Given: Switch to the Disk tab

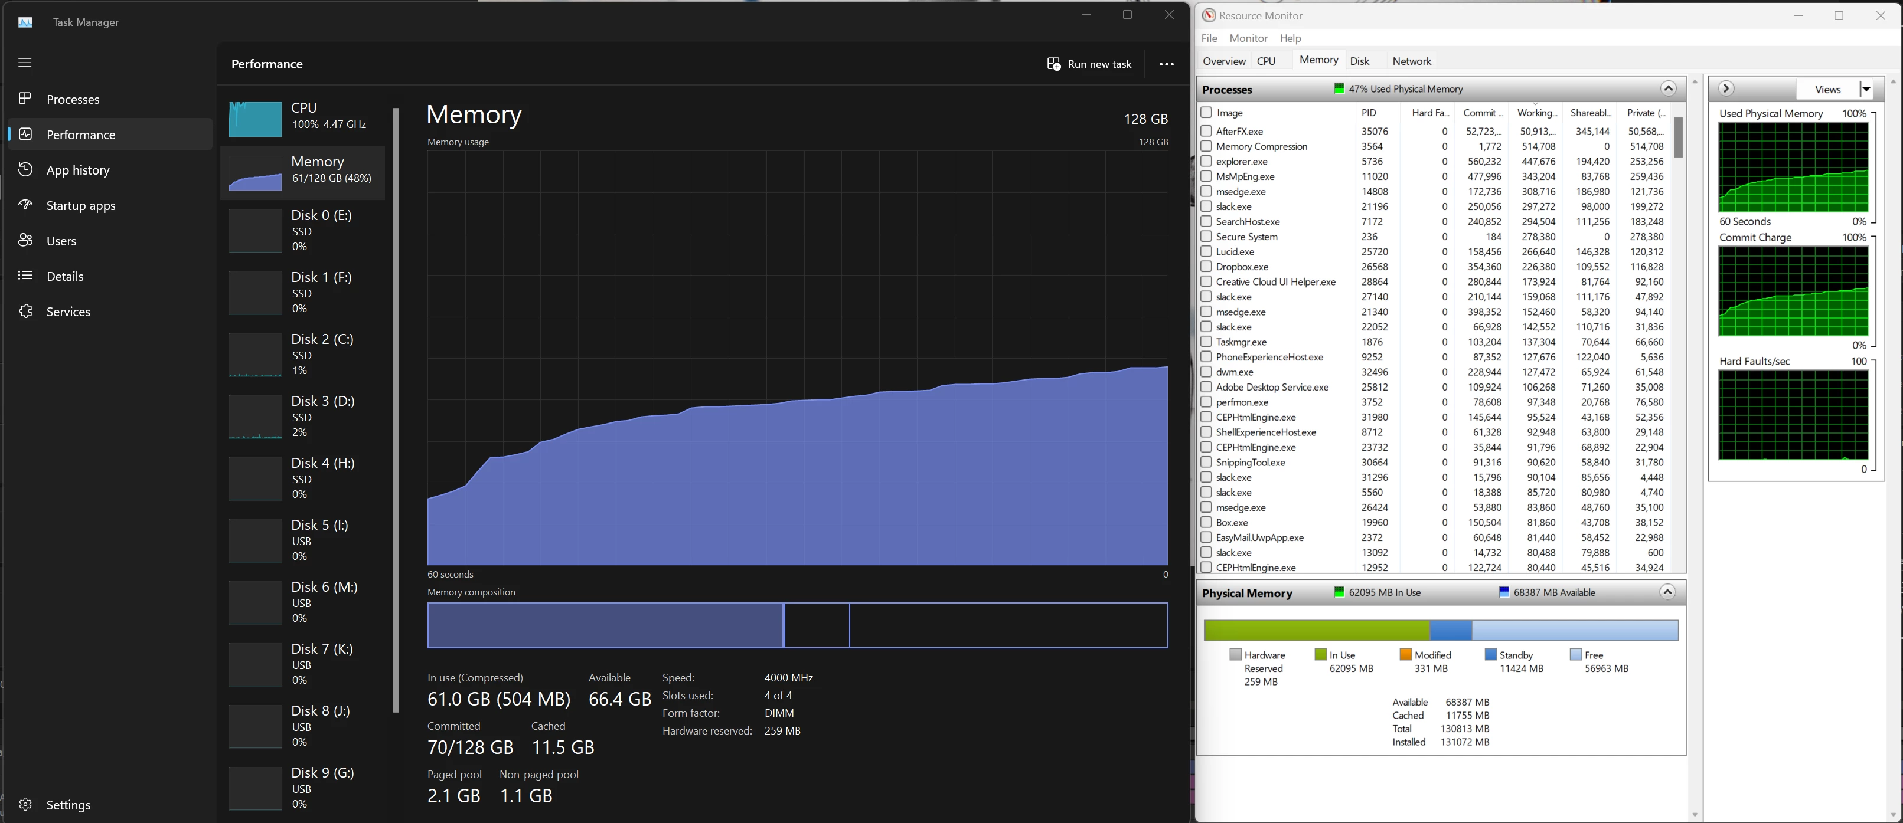Looking at the screenshot, I should pos(1359,61).
